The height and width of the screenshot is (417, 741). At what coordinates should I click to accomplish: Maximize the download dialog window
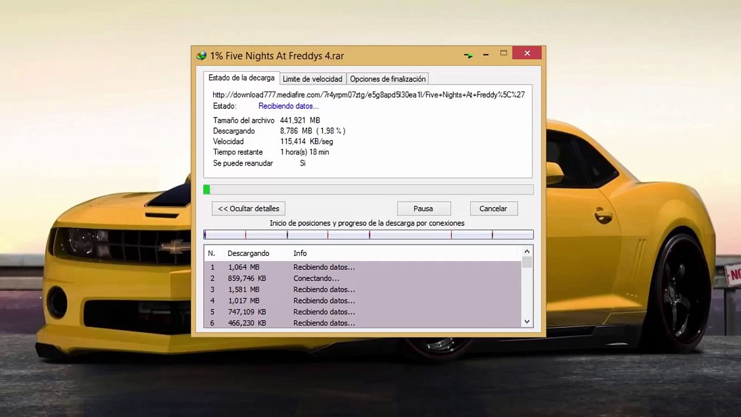pos(504,54)
